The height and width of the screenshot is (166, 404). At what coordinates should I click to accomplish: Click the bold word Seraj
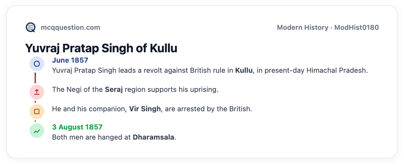coord(114,89)
